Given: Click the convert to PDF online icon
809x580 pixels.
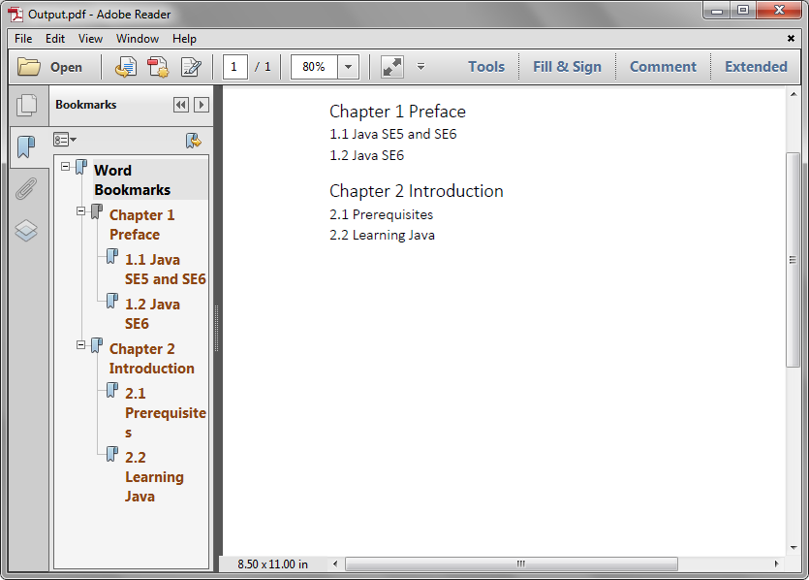Looking at the screenshot, I should 125,67.
